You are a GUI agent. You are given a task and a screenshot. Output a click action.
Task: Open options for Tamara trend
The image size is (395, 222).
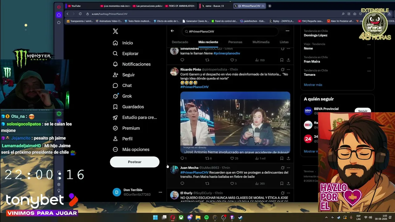point(369,71)
